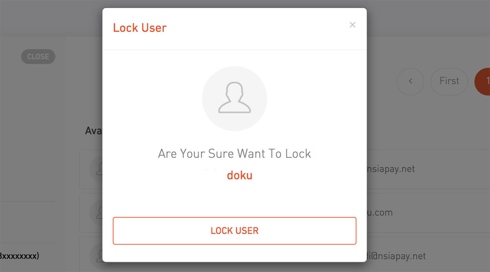Screen dimensions: 490x272
Task: Click the second-row email ending u.com
Action: click(380, 213)
